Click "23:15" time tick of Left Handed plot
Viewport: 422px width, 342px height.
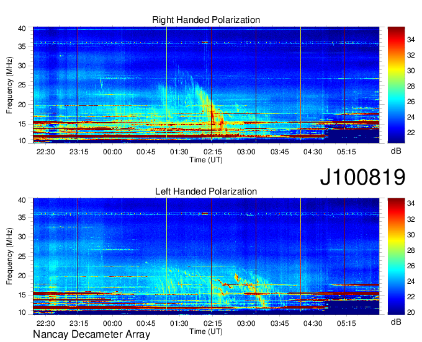pyautogui.click(x=79, y=323)
